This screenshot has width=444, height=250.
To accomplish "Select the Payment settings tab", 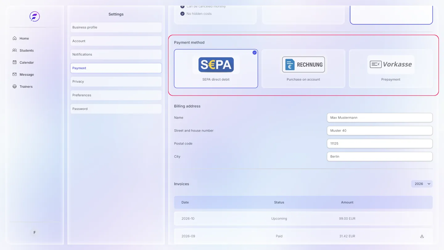I will 116,68.
